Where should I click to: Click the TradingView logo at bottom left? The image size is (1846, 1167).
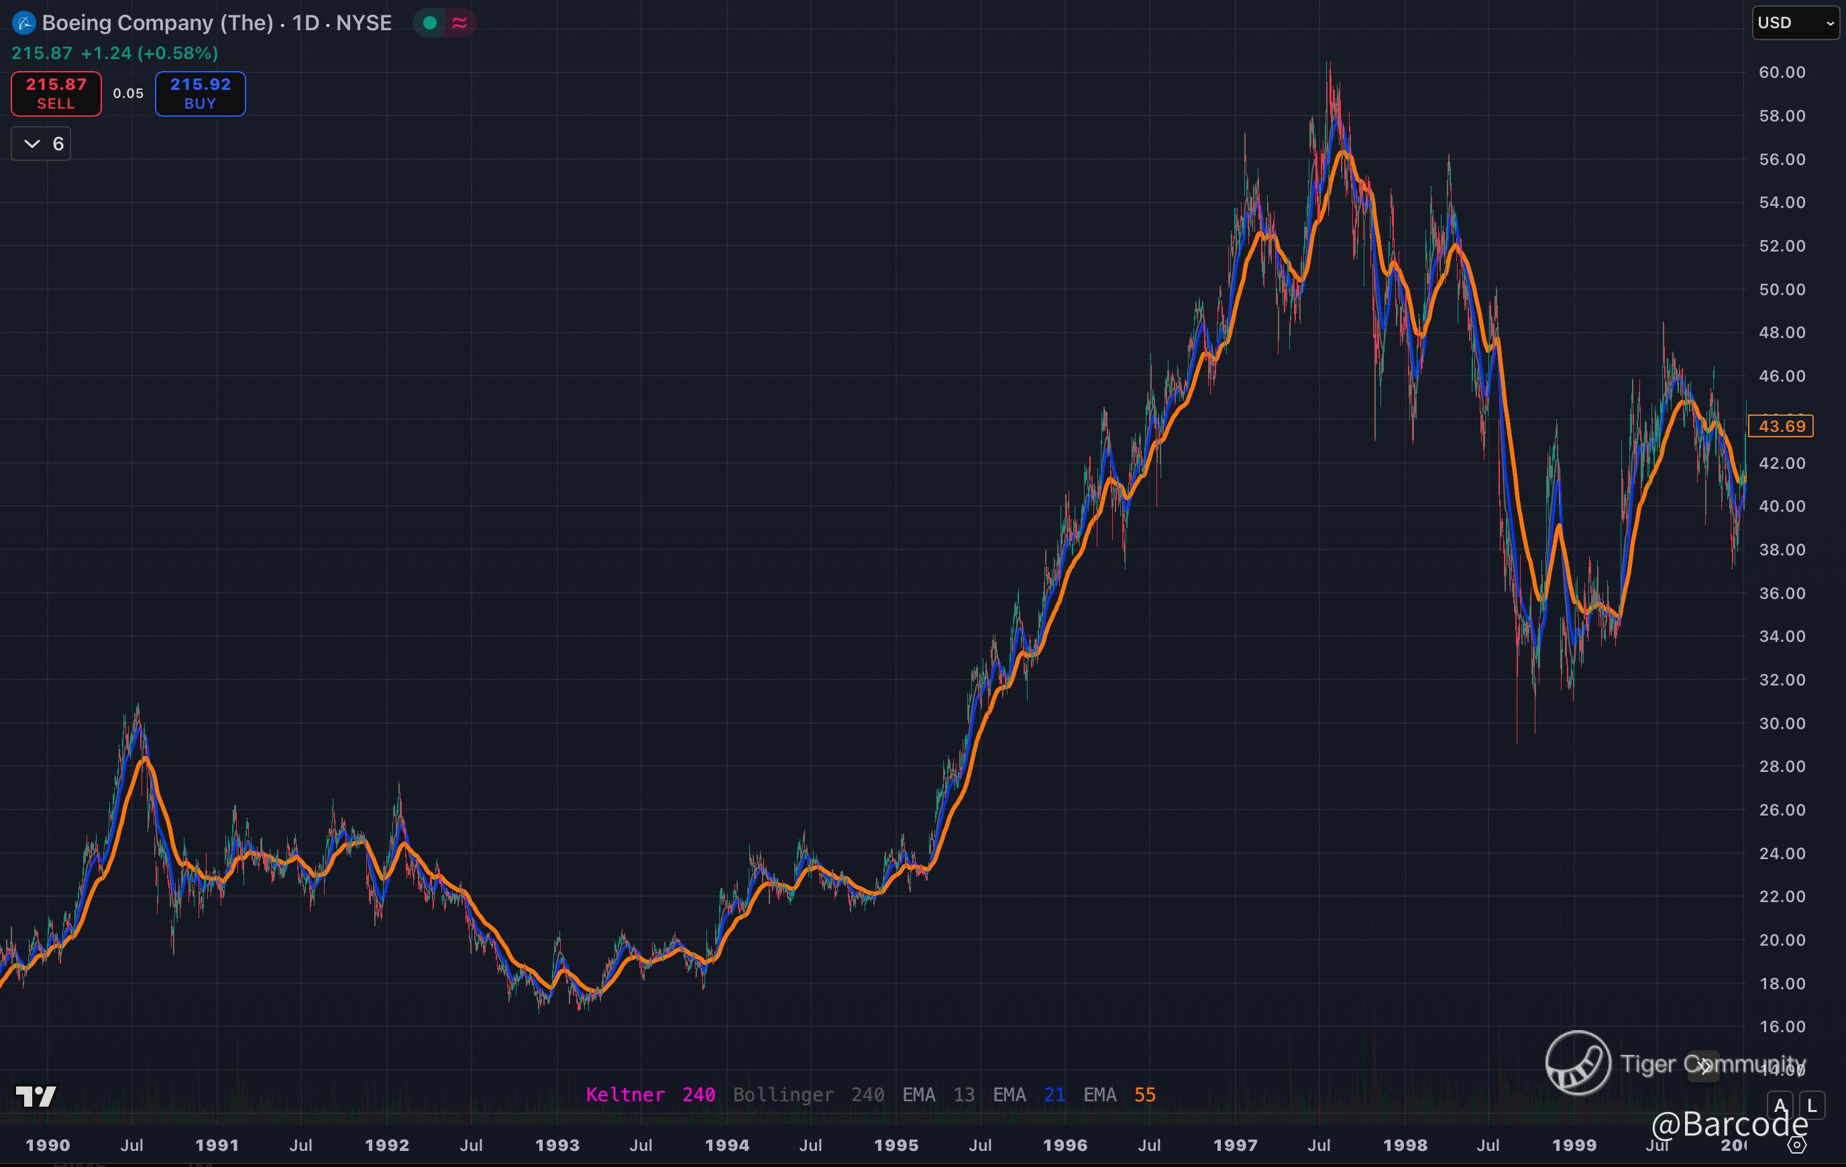tap(36, 1097)
